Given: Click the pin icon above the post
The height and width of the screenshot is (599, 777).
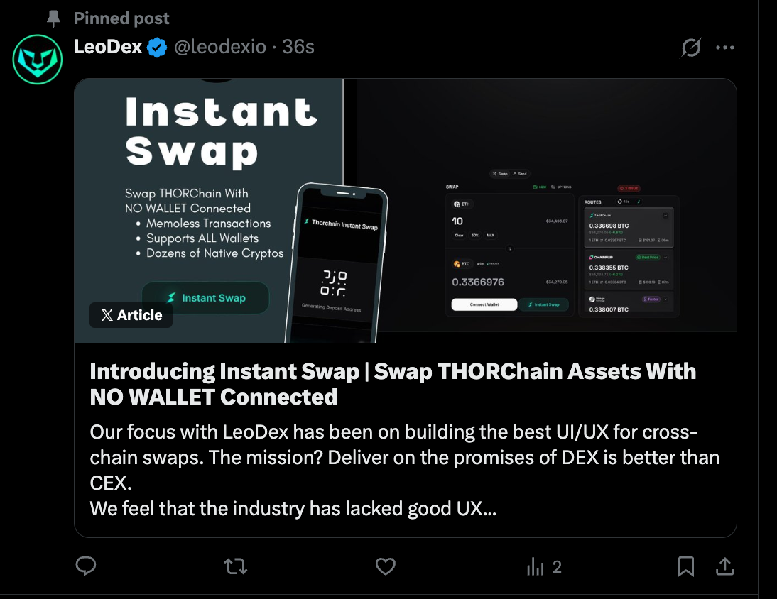Looking at the screenshot, I should tap(53, 18).
